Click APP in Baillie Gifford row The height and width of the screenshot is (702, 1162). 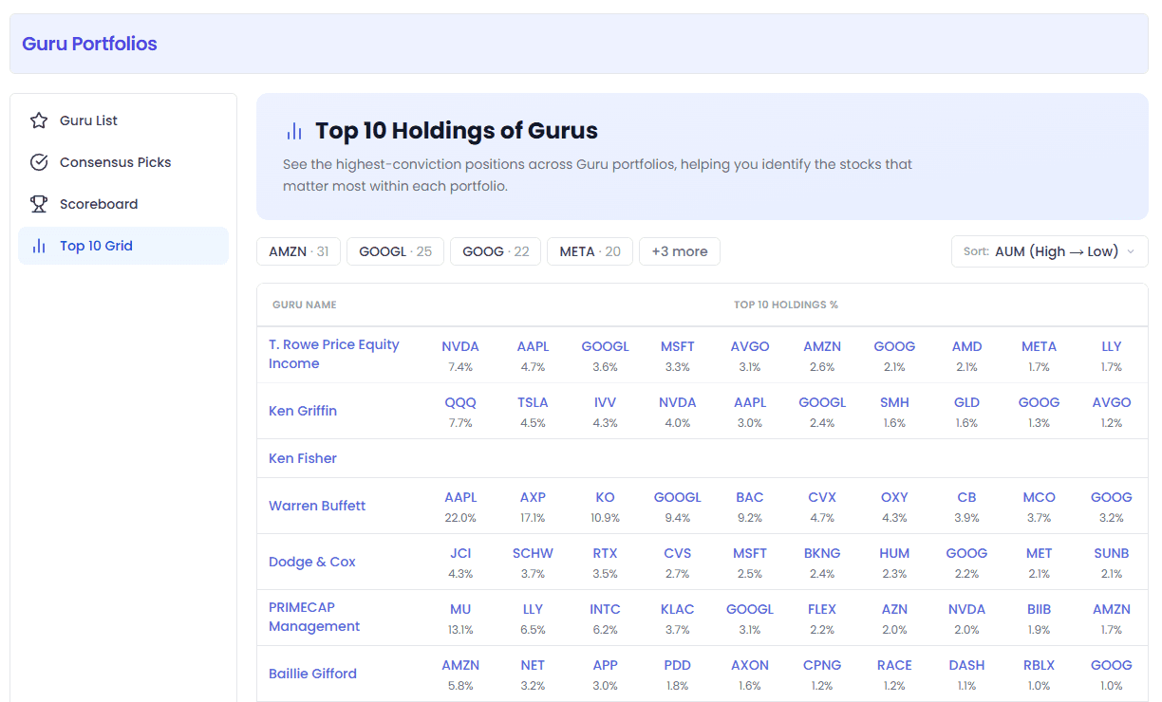[x=605, y=665]
